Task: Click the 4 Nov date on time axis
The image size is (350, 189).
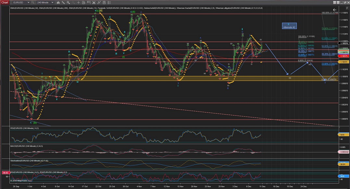Action: [139, 186]
